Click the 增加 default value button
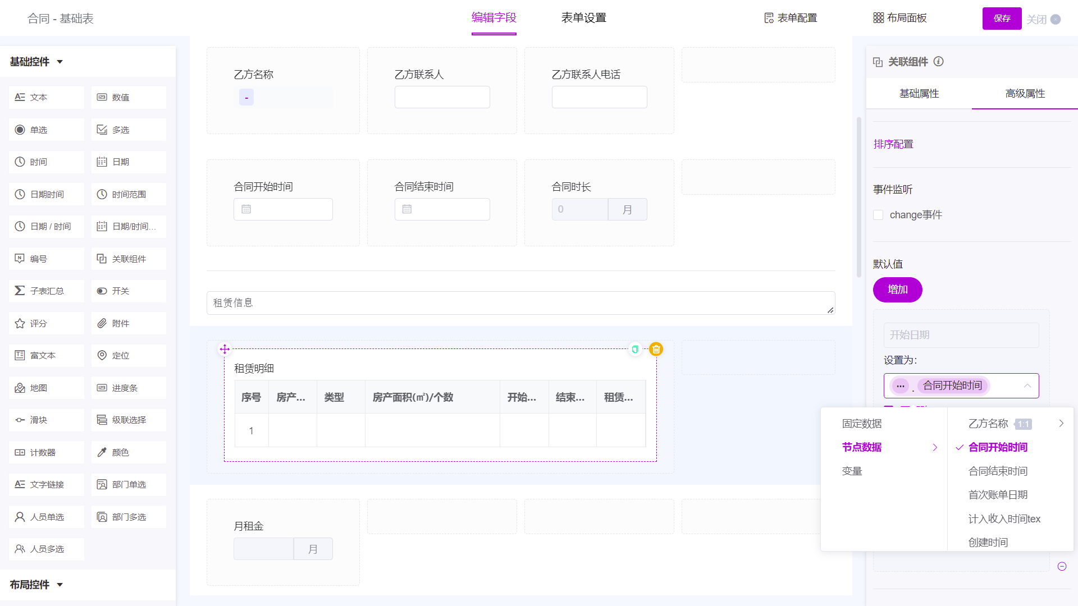Viewport: 1078px width, 606px height. point(898,290)
